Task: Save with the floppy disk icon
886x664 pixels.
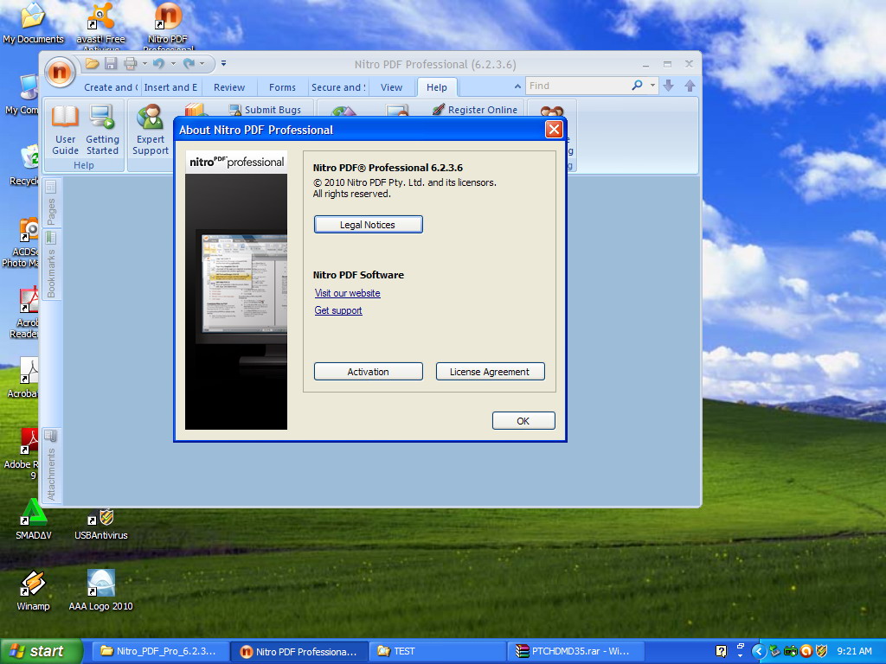Action: click(112, 64)
